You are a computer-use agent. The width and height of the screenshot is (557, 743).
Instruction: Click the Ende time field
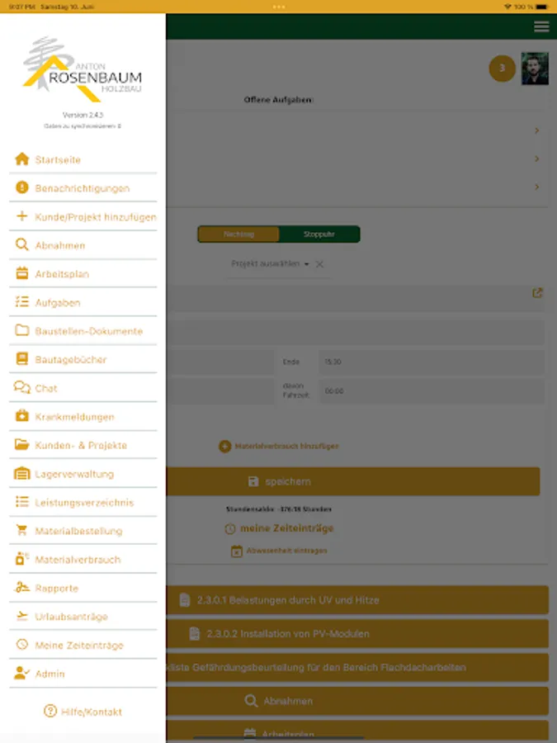coord(431,362)
